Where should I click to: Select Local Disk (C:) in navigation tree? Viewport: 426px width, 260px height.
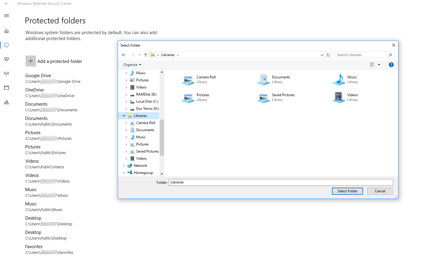(147, 102)
